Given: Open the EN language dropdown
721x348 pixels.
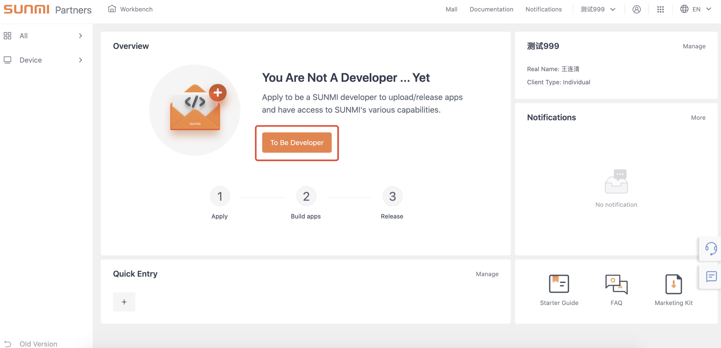Looking at the screenshot, I should coord(696,9).
